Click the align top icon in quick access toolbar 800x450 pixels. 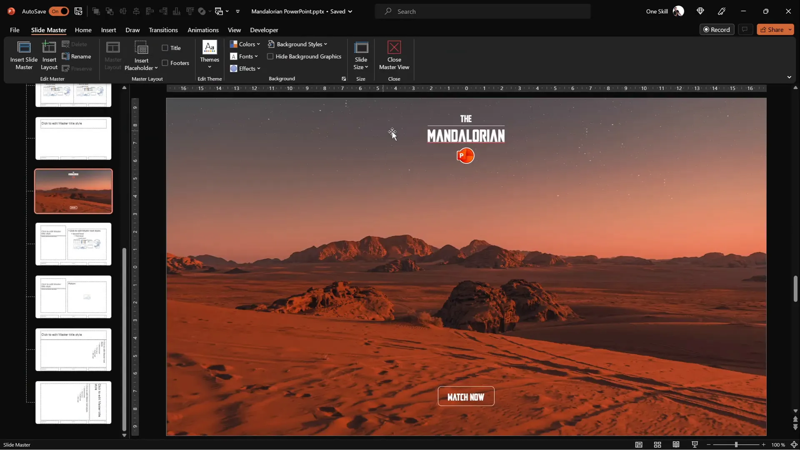(x=190, y=11)
